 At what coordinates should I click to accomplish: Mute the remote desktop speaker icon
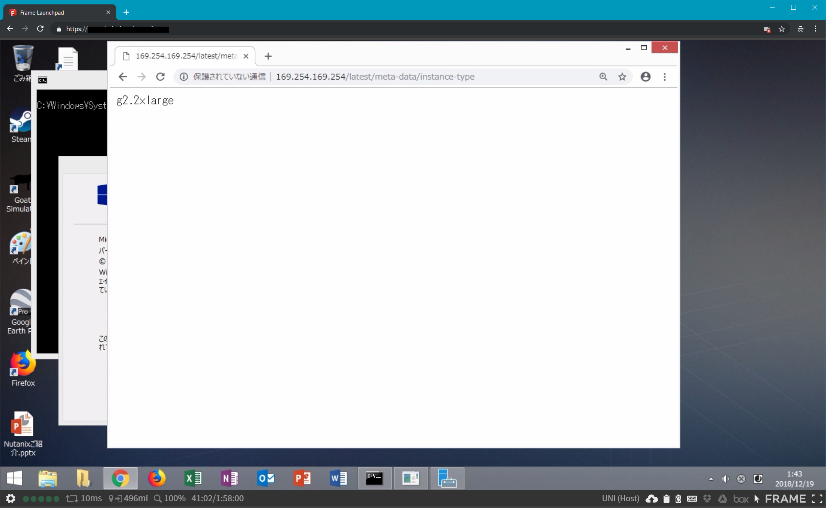tap(725, 479)
